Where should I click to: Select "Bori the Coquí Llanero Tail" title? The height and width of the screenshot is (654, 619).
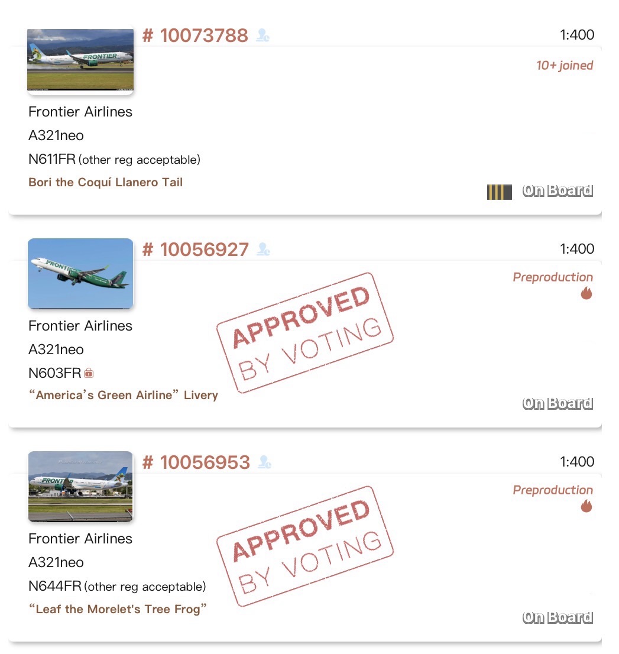click(x=106, y=182)
